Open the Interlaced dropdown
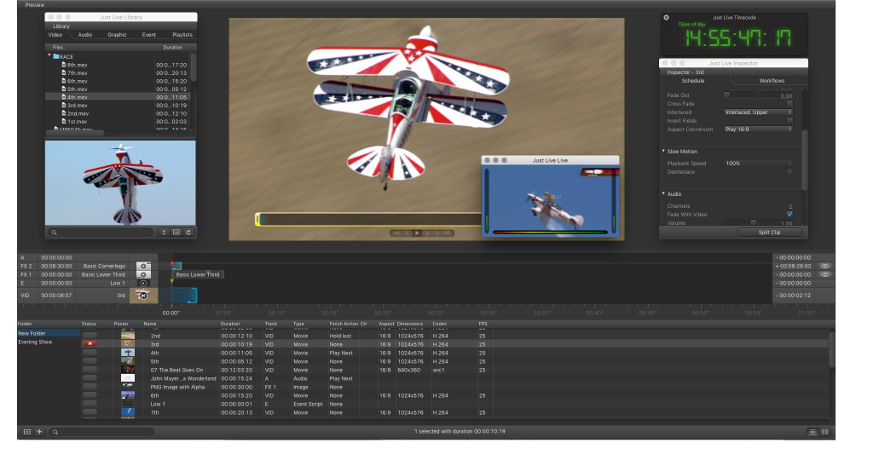This screenshot has width=885, height=460. (x=758, y=112)
